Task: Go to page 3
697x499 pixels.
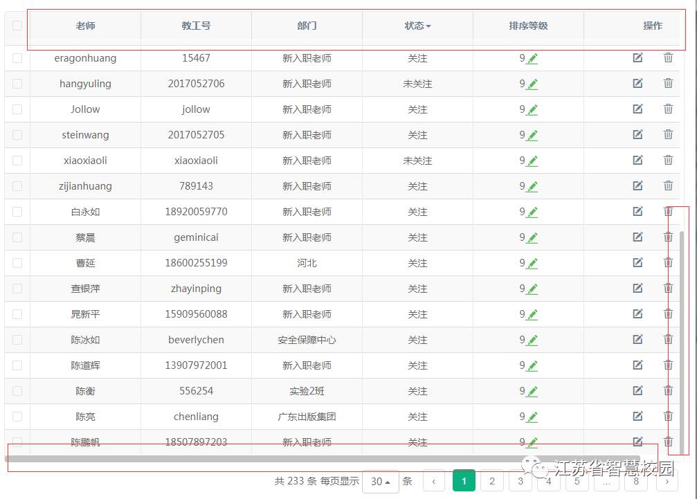Action: (x=521, y=481)
